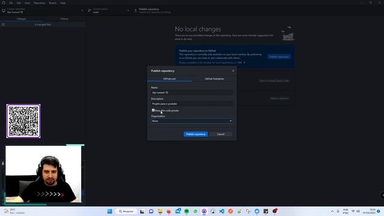Toggle Keep this code private checkbox
This screenshot has width=384, height=216.
pos(153,110)
